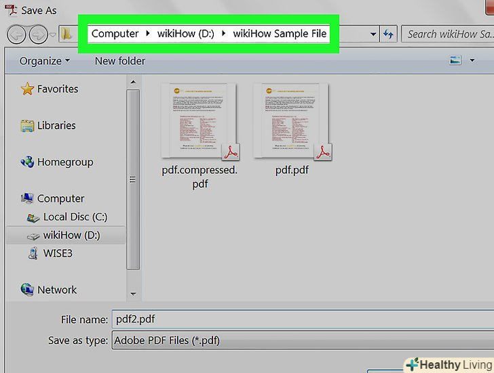Open the view options dropdown arrow

(x=472, y=60)
